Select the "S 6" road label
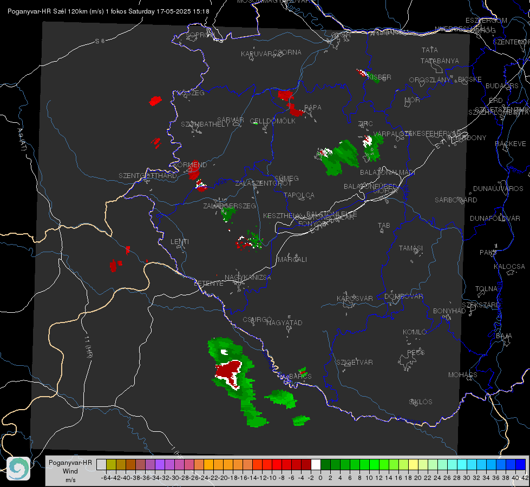This screenshot has width=530, height=487. [100, 41]
